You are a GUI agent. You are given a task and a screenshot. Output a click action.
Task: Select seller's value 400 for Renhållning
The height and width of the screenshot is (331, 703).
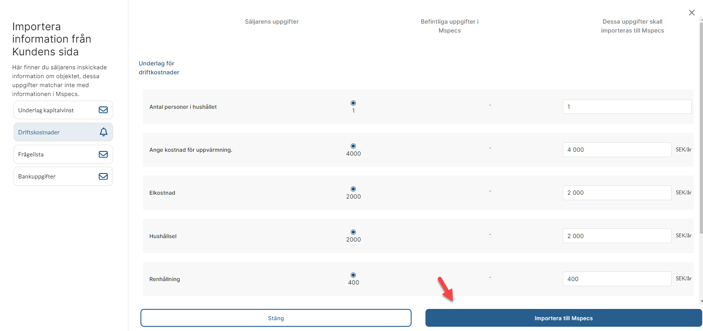coord(353,275)
